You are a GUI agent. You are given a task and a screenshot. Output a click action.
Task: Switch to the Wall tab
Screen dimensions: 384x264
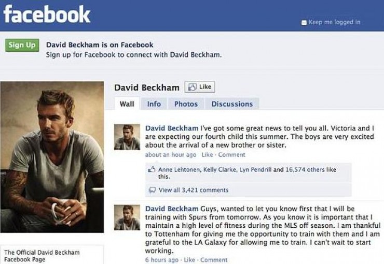pos(127,104)
